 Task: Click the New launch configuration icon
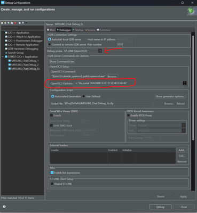(2, 23)
